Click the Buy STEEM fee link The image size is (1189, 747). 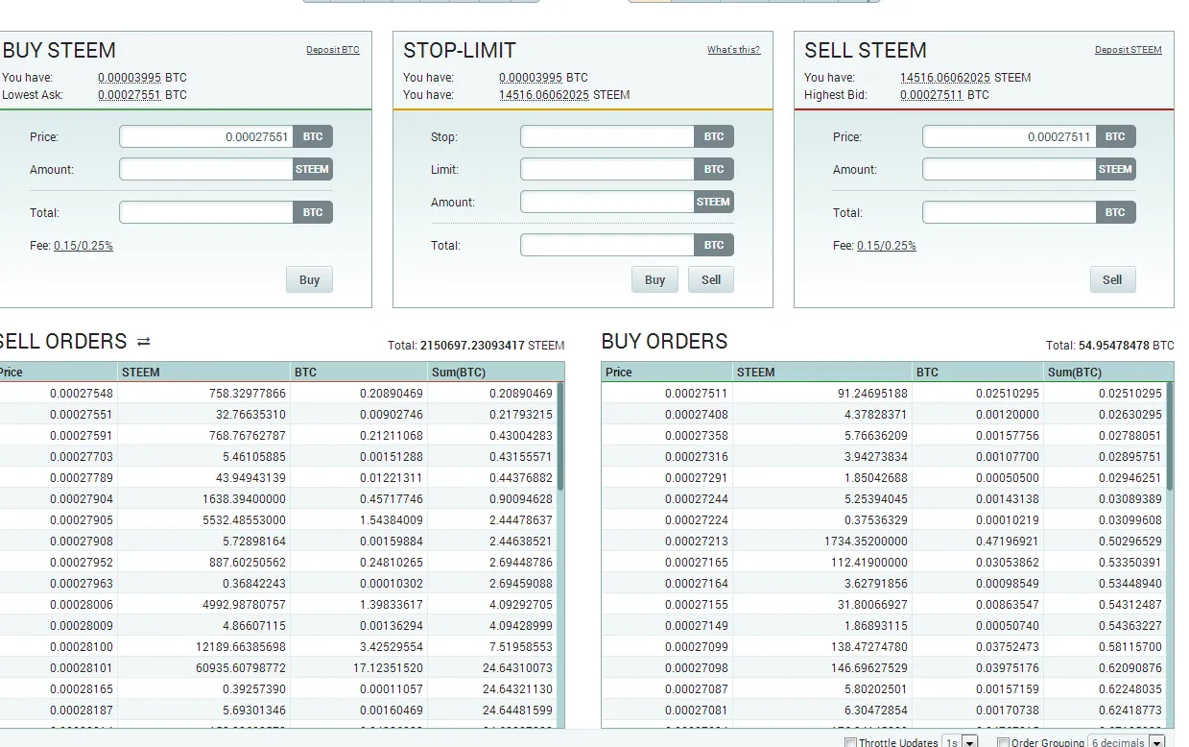(83, 246)
